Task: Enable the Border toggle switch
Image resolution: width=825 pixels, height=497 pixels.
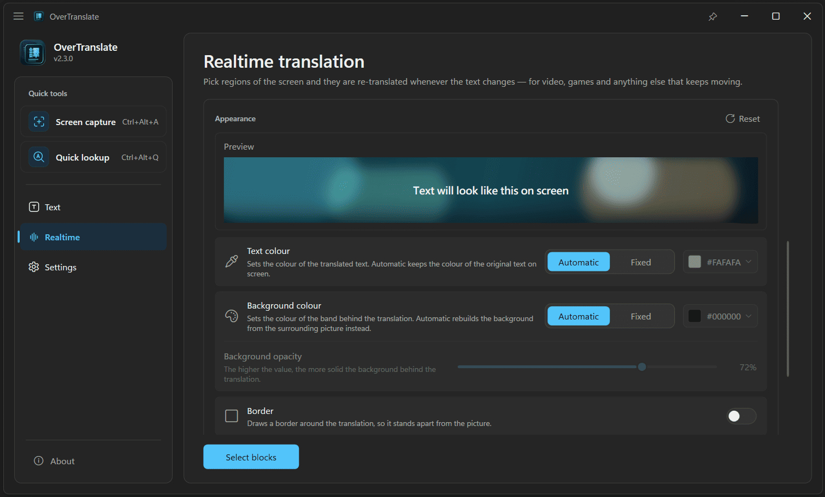Action: pos(741,416)
